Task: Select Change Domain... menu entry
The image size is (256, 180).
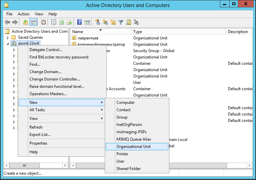Action: point(62,72)
